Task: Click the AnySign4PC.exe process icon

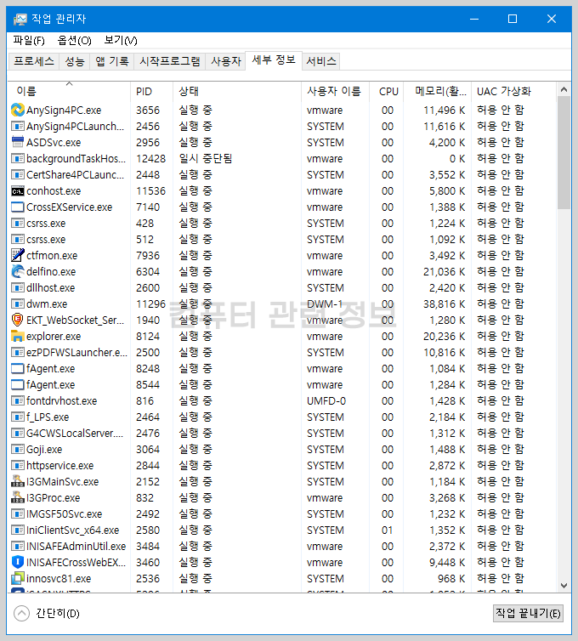Action: pos(18,110)
